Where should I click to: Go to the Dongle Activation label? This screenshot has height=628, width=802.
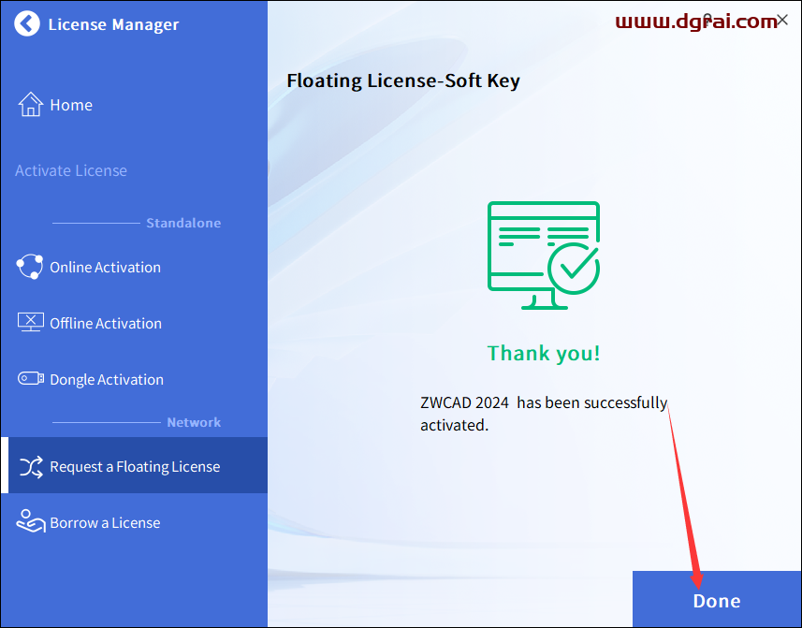click(x=107, y=380)
